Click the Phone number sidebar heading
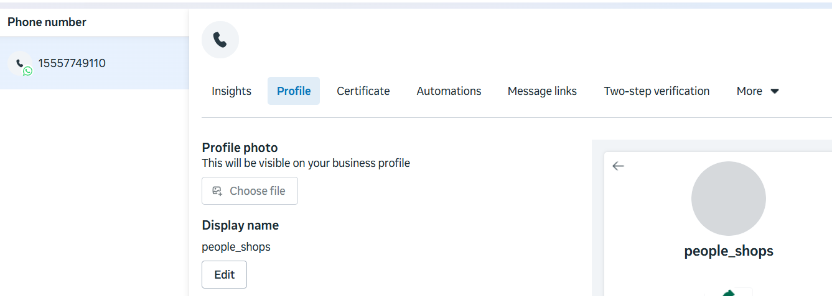This screenshot has width=832, height=296. (47, 22)
